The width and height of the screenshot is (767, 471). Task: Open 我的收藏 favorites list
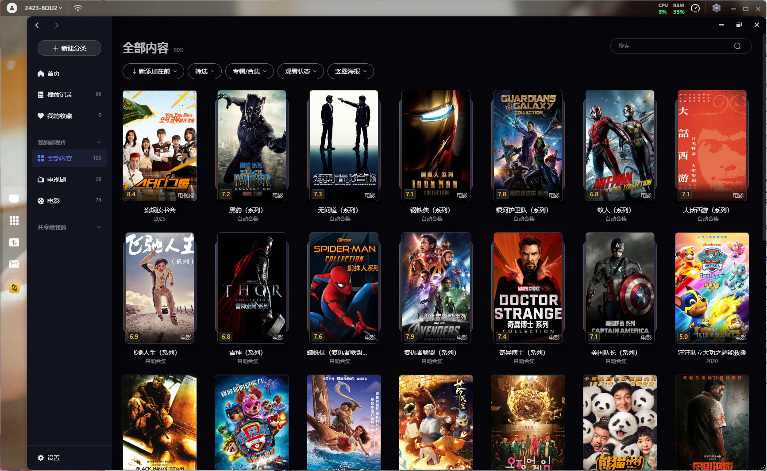tap(69, 116)
